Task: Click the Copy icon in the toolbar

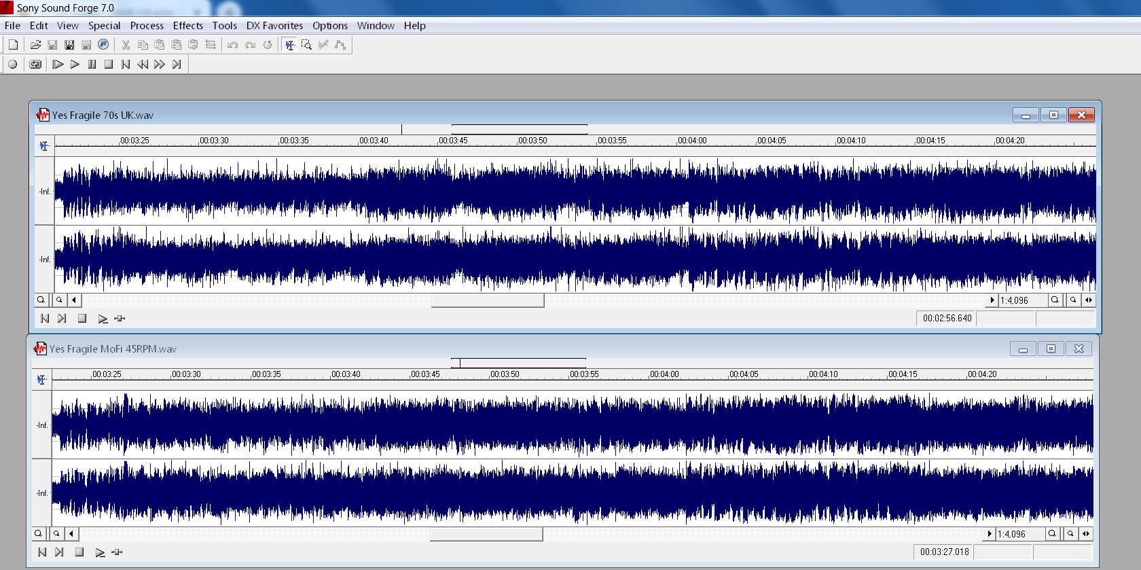Action: (x=143, y=45)
